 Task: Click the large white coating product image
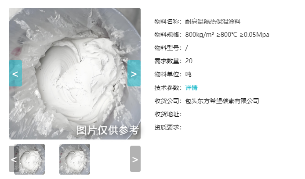pyautogui.click(x=75, y=74)
